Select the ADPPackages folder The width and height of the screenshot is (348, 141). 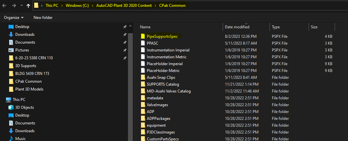pos(159,119)
